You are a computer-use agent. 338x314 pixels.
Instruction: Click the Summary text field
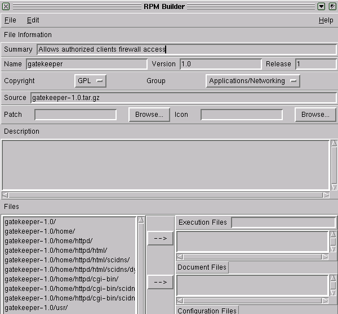tap(186, 49)
